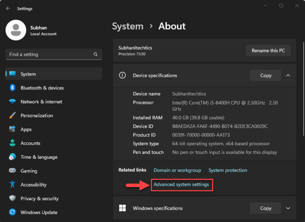The image size is (305, 222).
Task: Click the Device specifications info icon
Action: click(122, 75)
